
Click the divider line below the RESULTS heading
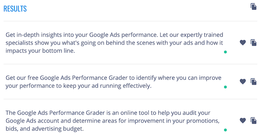130,21
